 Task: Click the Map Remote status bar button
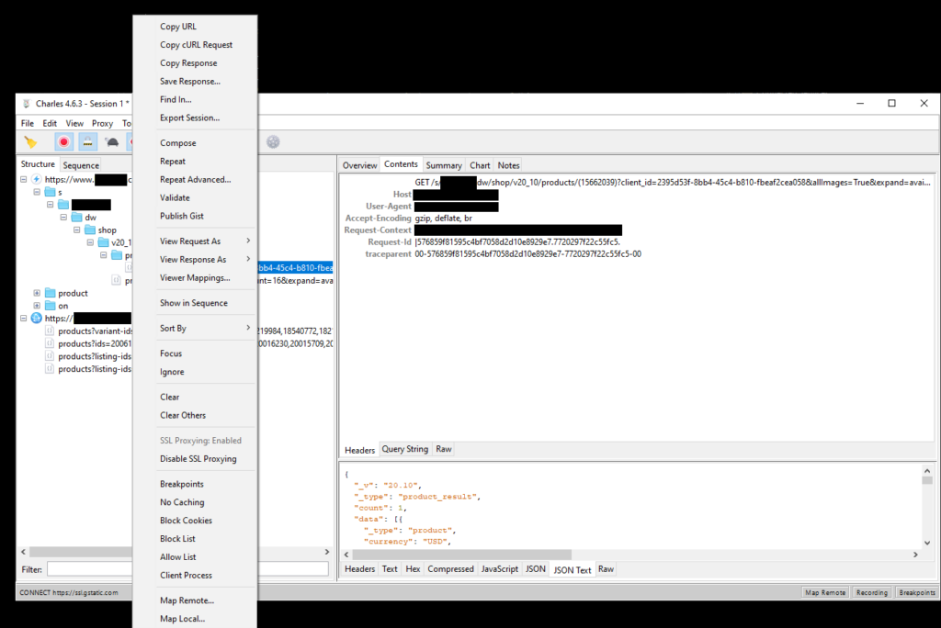(825, 592)
